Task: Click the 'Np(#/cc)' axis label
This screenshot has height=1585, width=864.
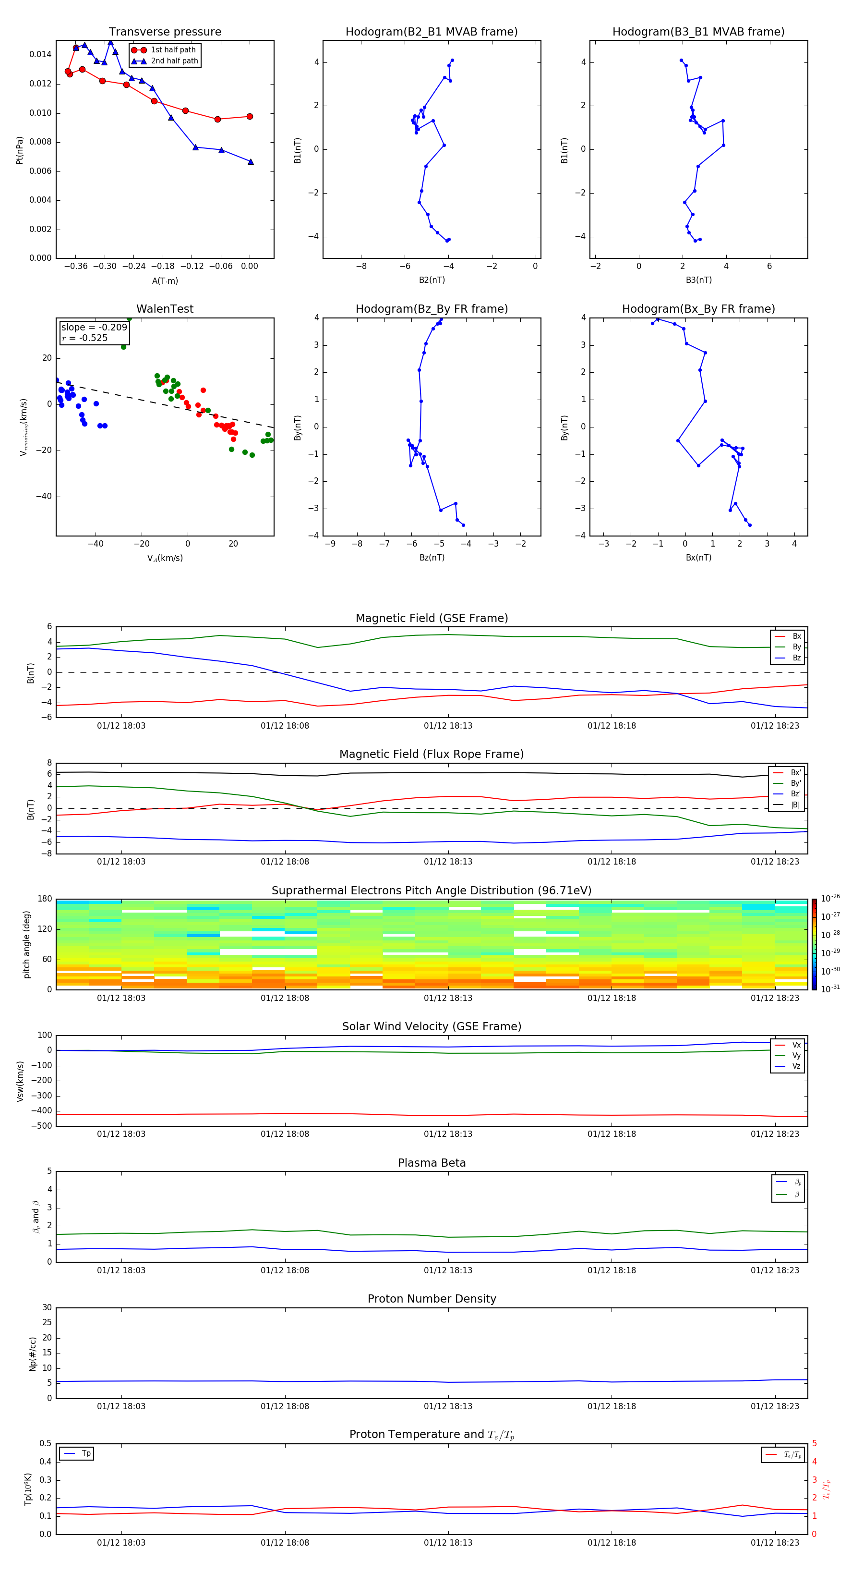Action: [x=33, y=1353]
